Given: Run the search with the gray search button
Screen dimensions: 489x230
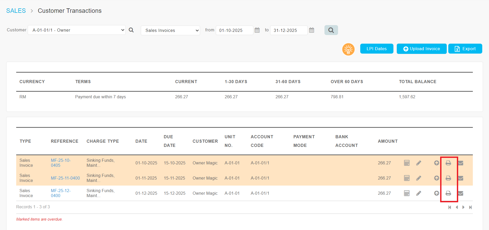Looking at the screenshot, I should (331, 30).
